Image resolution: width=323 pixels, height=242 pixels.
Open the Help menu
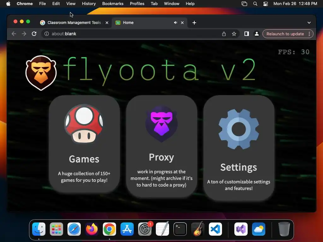click(x=190, y=4)
